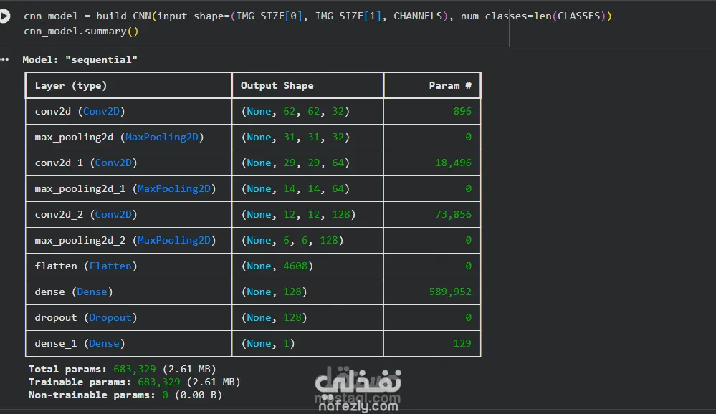Select the Model: "sequential" heading
The height and width of the screenshot is (414, 716).
click(x=80, y=59)
